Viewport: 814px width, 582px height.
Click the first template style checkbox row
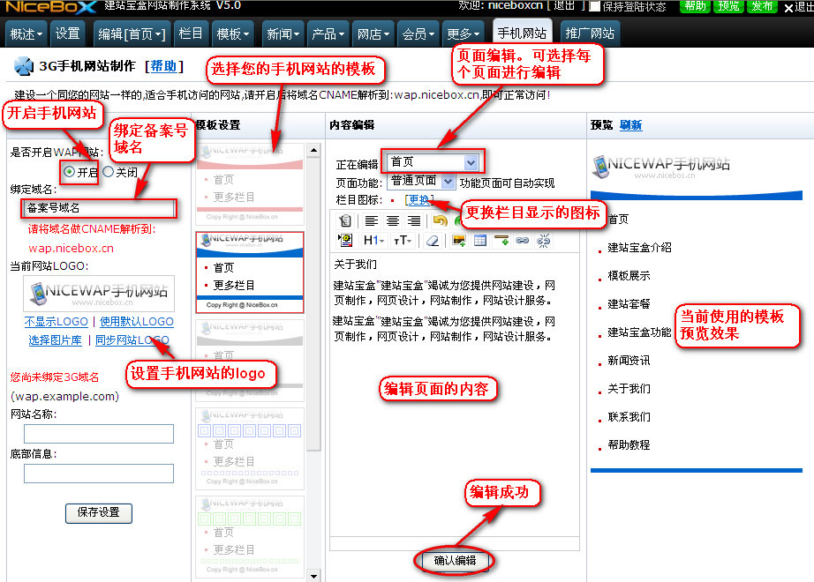[x=251, y=181]
